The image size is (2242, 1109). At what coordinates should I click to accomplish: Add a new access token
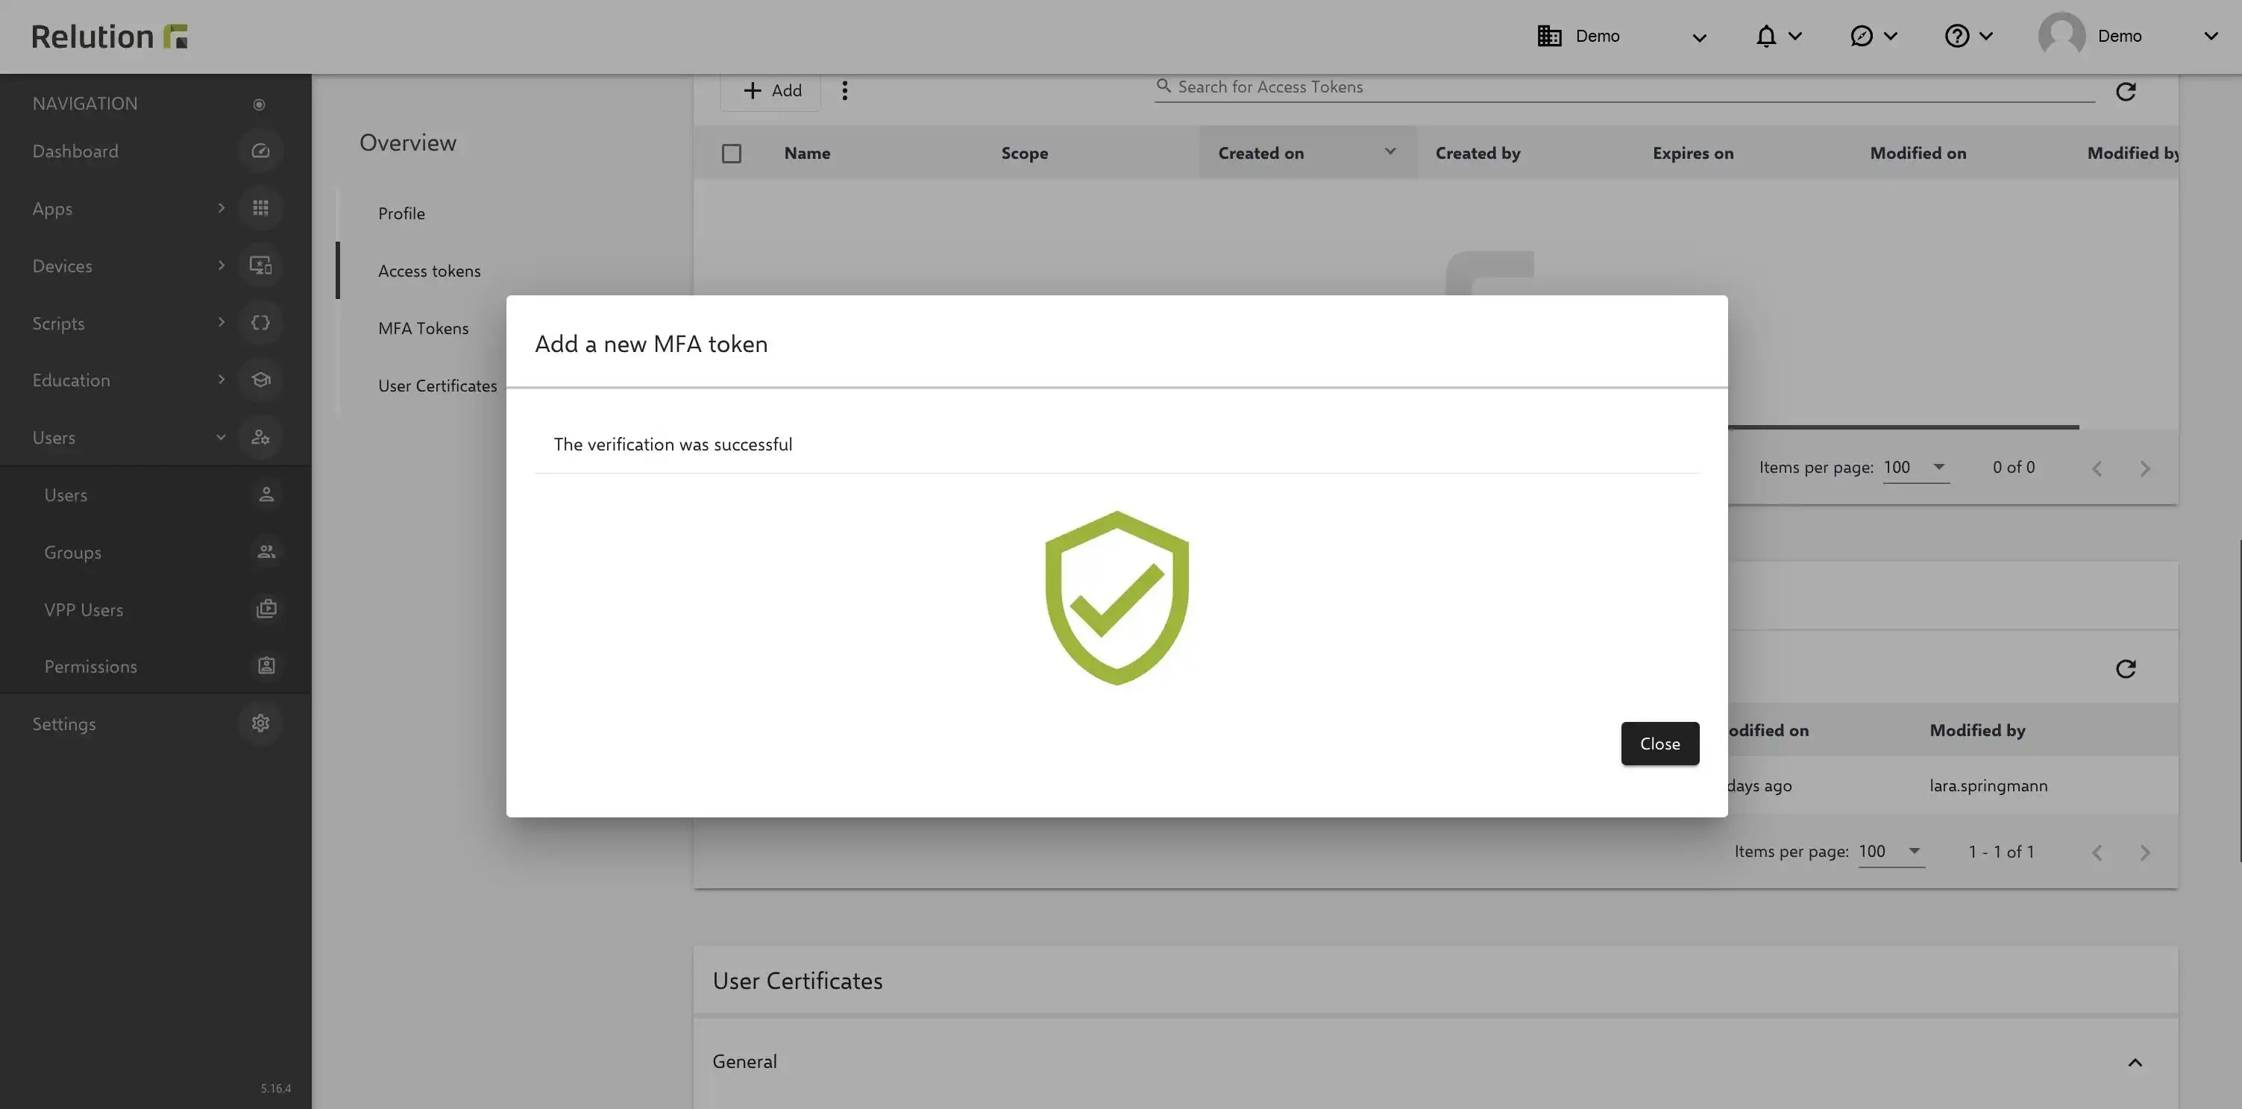click(x=770, y=90)
